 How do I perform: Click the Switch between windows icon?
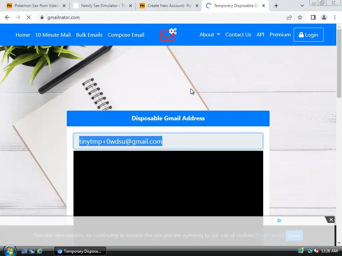pos(32,251)
